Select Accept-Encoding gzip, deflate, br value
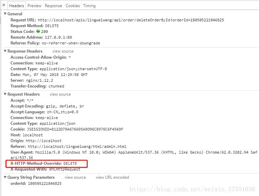 65,106
